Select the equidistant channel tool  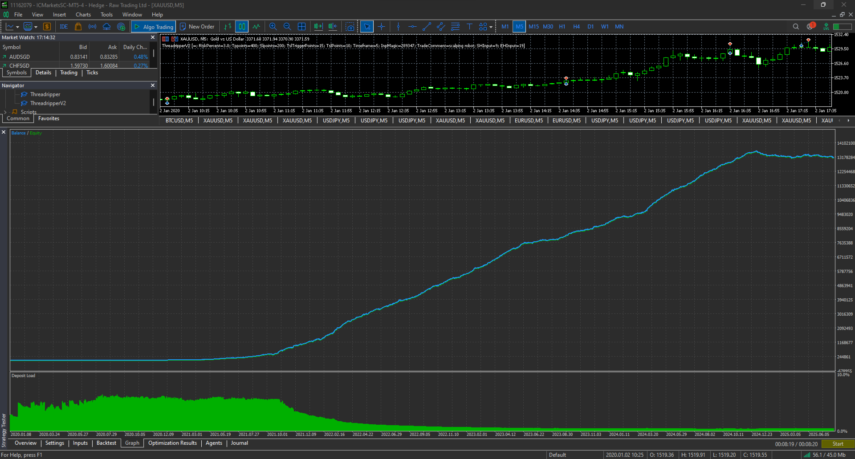coord(441,27)
